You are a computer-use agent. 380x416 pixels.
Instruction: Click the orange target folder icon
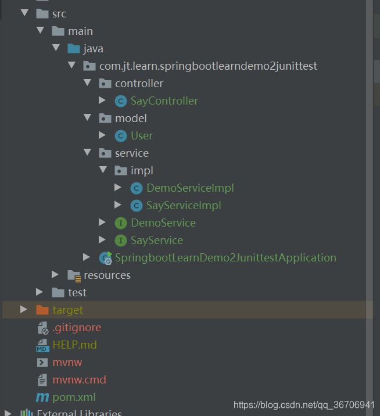(x=42, y=310)
